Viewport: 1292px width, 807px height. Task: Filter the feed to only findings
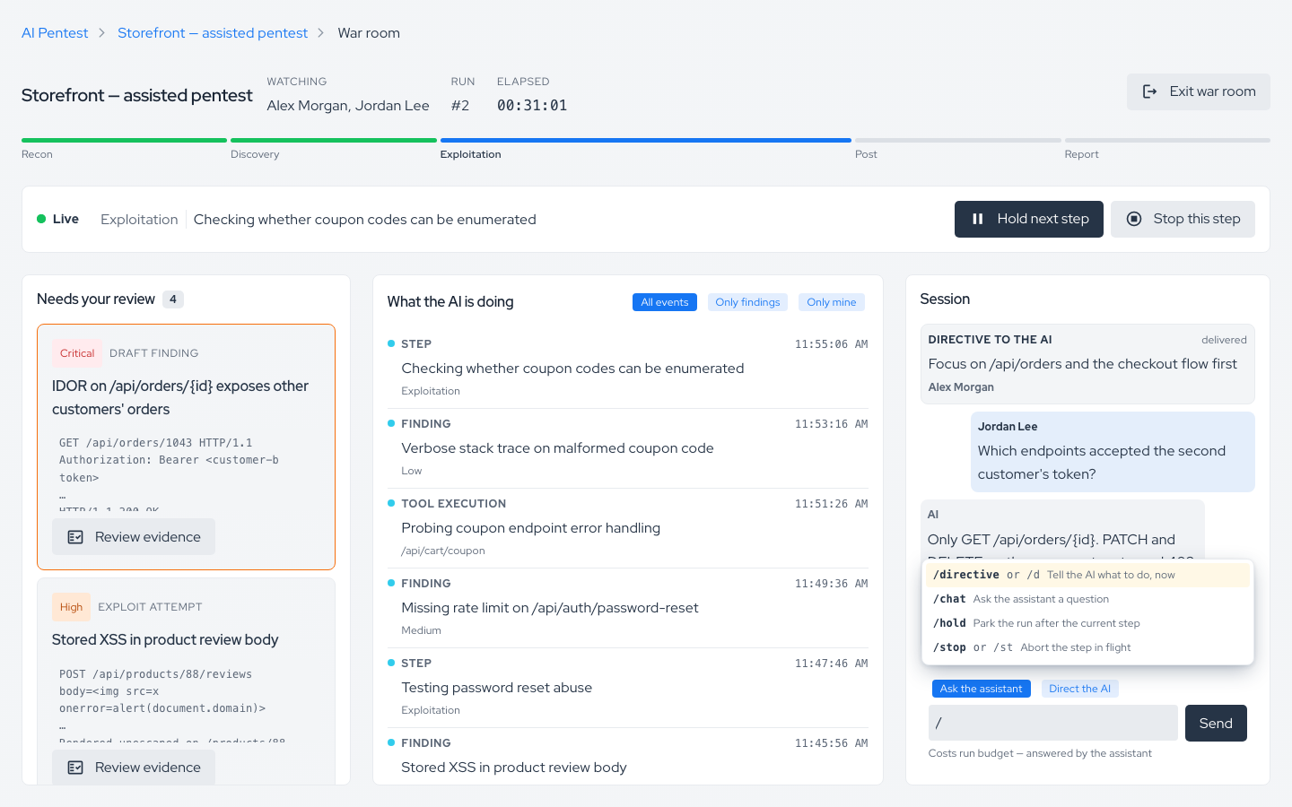747,302
